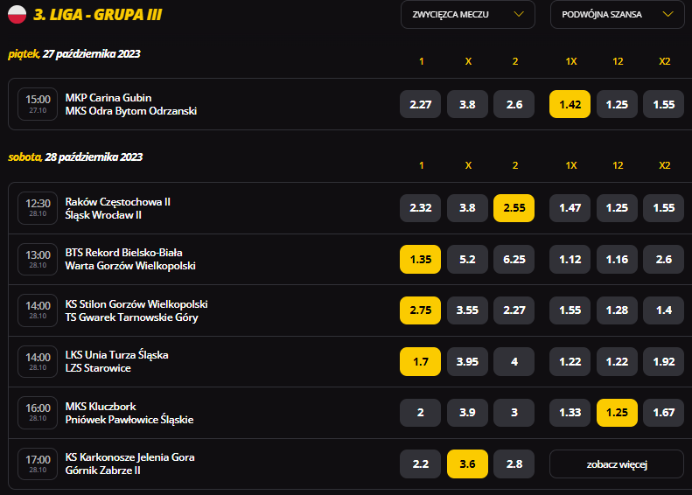
Task: Deselect 1.35 odds for BTS Rekord Bielsko-Biała
Action: click(x=420, y=260)
